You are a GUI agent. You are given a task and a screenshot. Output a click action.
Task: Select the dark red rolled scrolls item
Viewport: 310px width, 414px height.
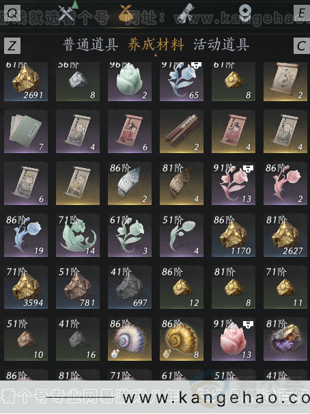pos(182,131)
